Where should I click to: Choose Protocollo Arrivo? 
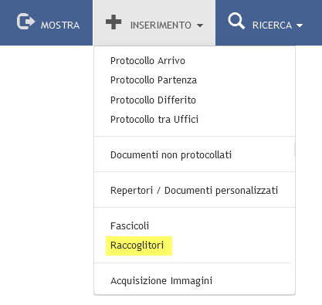click(147, 61)
